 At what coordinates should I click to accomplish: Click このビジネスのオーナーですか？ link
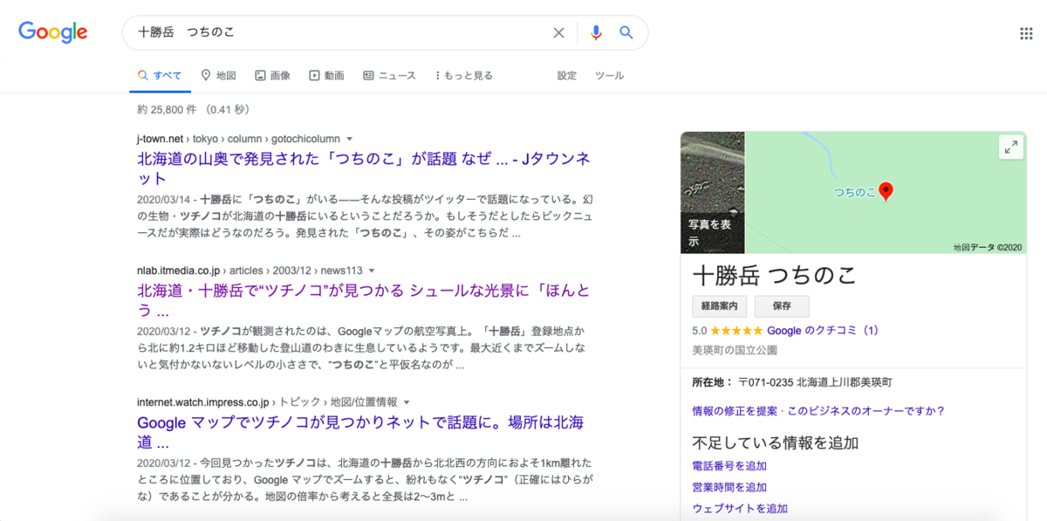click(x=865, y=411)
